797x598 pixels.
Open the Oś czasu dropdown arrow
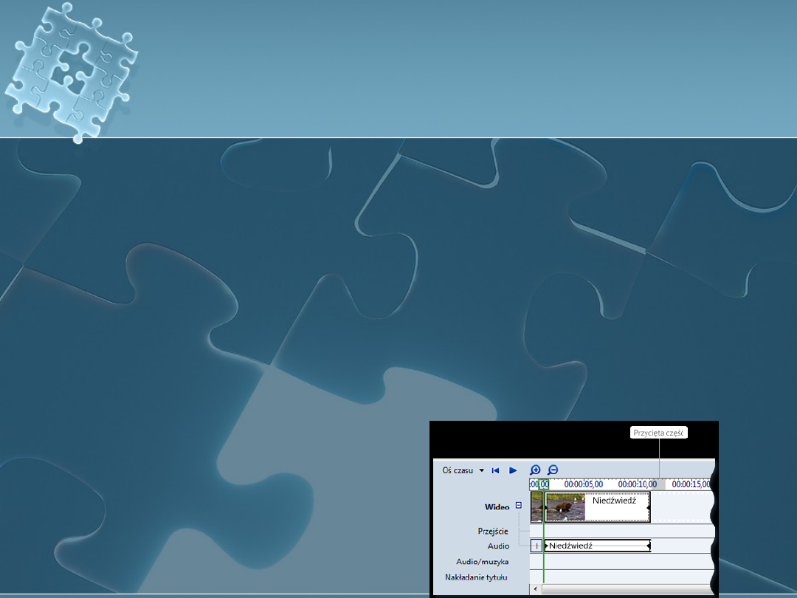[x=482, y=470]
